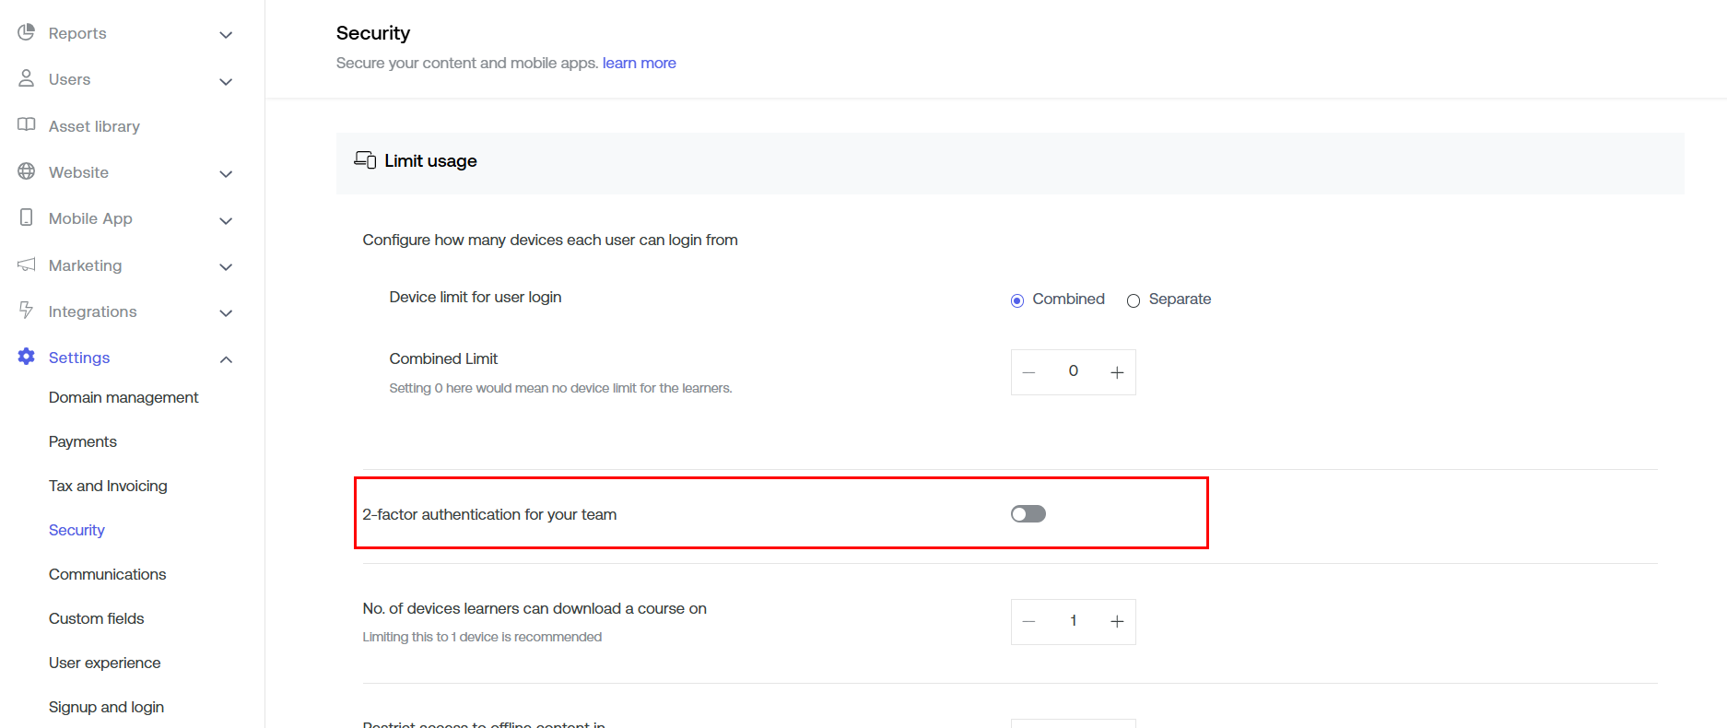
Task: Select the Separate device limit option
Action: point(1134,300)
